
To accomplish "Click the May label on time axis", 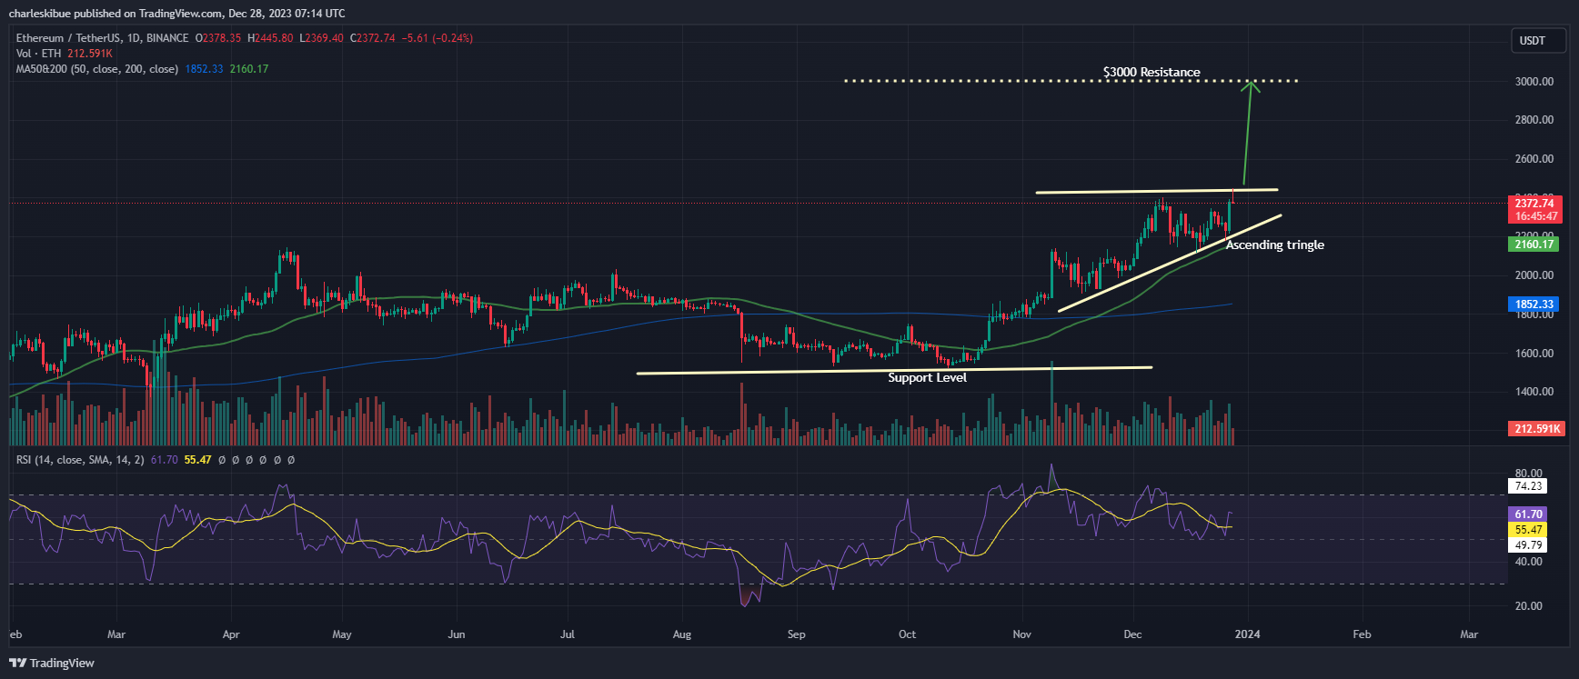I will (341, 634).
